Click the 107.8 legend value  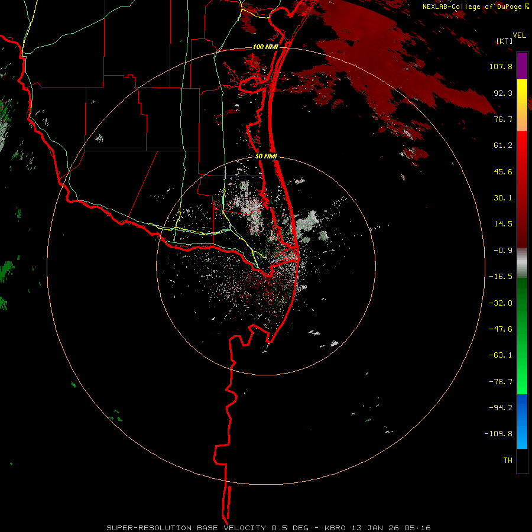501,66
